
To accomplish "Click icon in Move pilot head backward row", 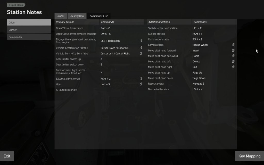I will [233, 56].
